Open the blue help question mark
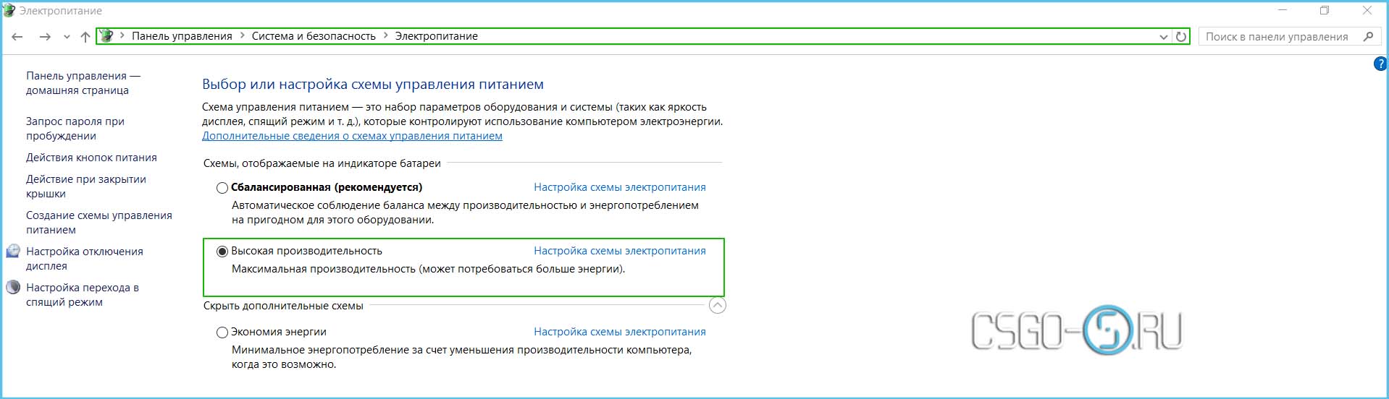Screen dimensions: 1389x399 (x=1380, y=64)
